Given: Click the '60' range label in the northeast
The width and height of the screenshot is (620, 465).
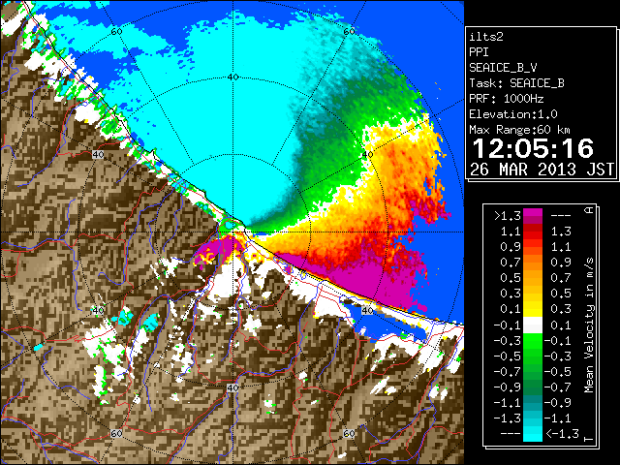Looking at the screenshot, I should pos(349,32).
